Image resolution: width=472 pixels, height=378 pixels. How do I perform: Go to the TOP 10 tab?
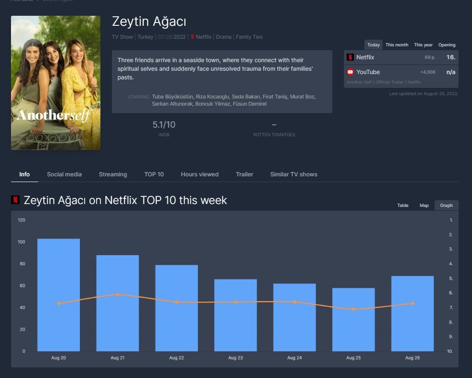154,174
